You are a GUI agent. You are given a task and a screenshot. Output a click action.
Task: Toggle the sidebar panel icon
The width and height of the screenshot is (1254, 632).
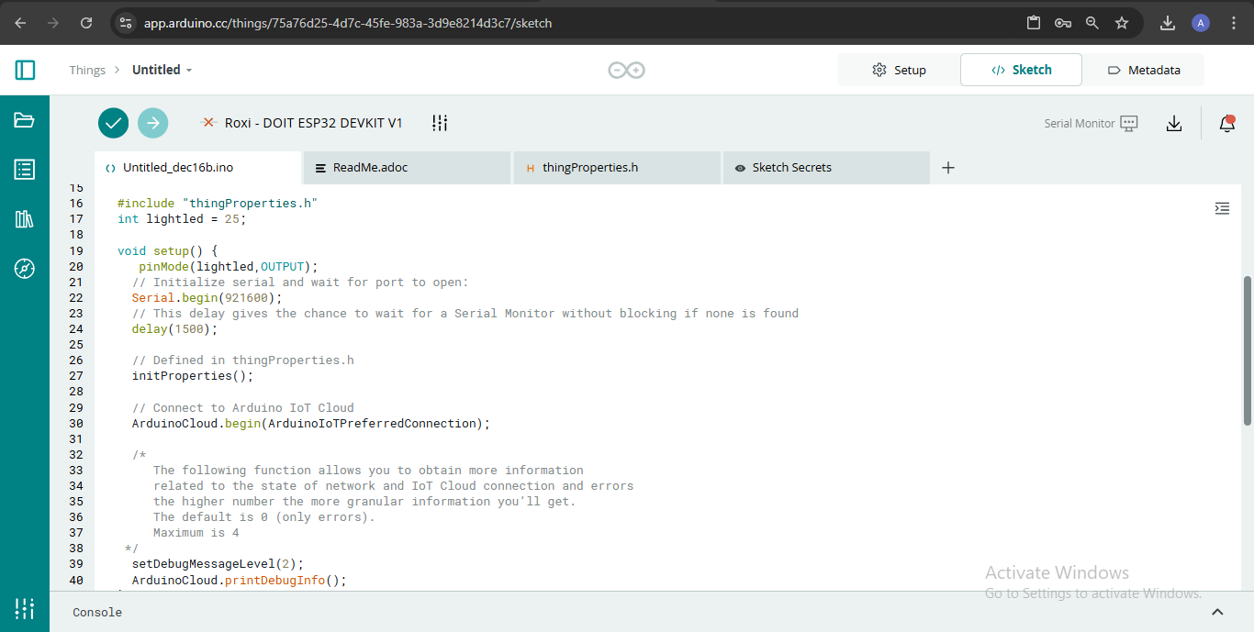(25, 70)
